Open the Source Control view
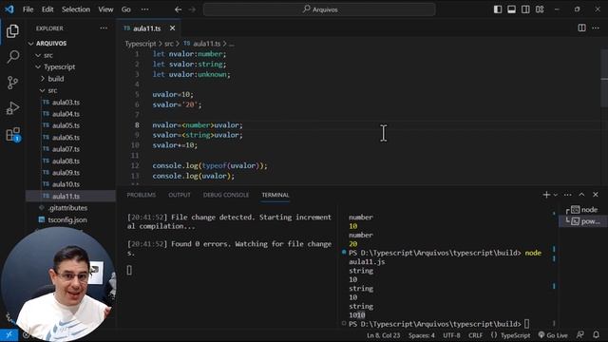This screenshot has width=608, height=342. click(x=12, y=83)
